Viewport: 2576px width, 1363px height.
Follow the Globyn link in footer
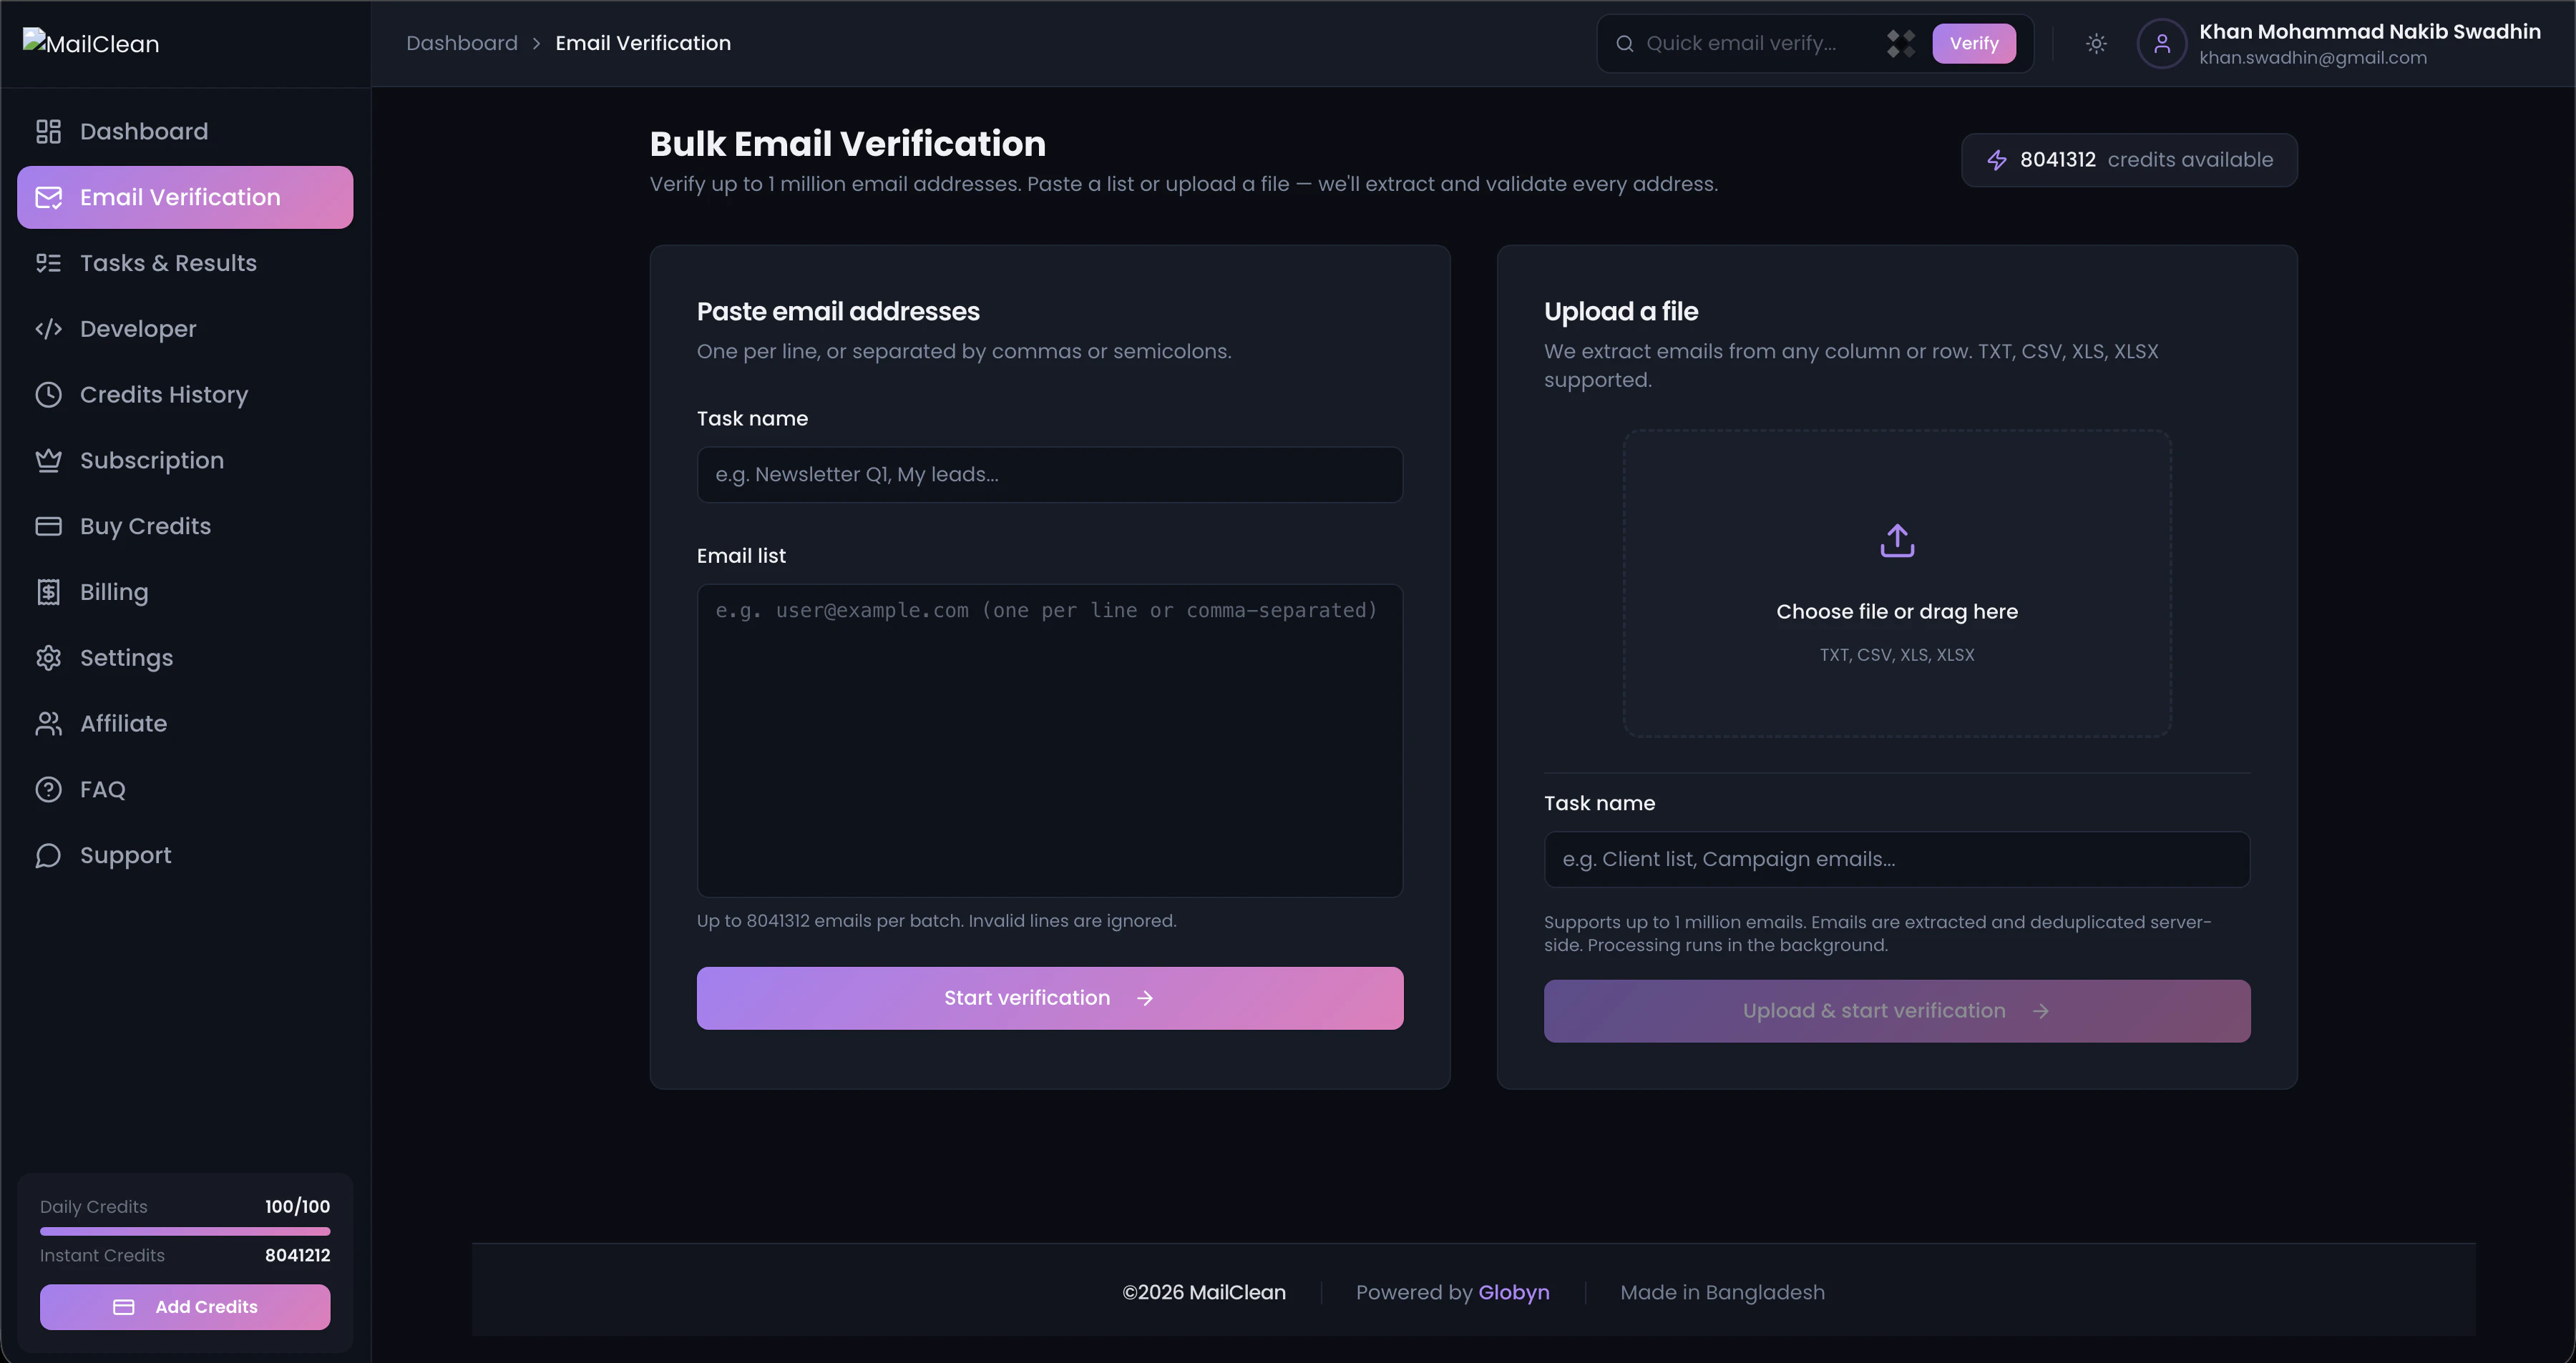click(1513, 1292)
